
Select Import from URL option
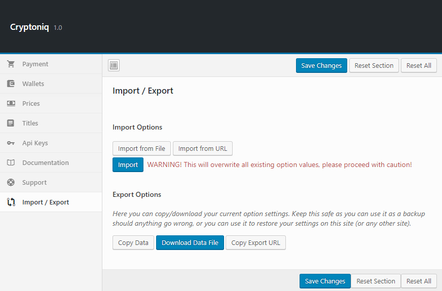(x=203, y=149)
